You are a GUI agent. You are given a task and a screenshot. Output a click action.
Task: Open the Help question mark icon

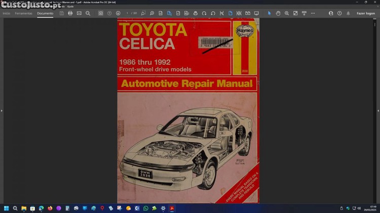point(339,13)
